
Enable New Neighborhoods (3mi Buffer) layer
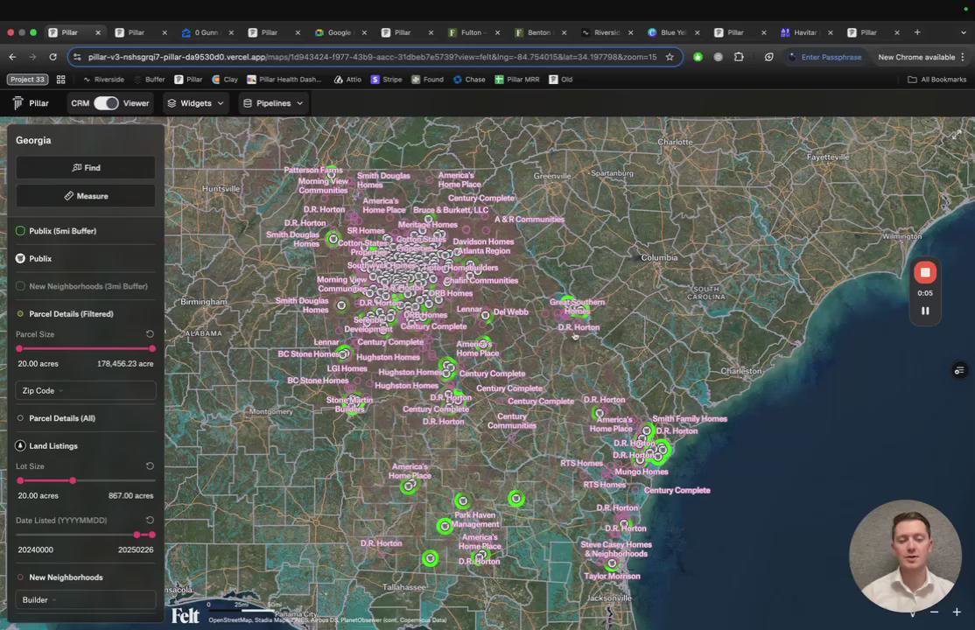pyautogui.click(x=20, y=286)
